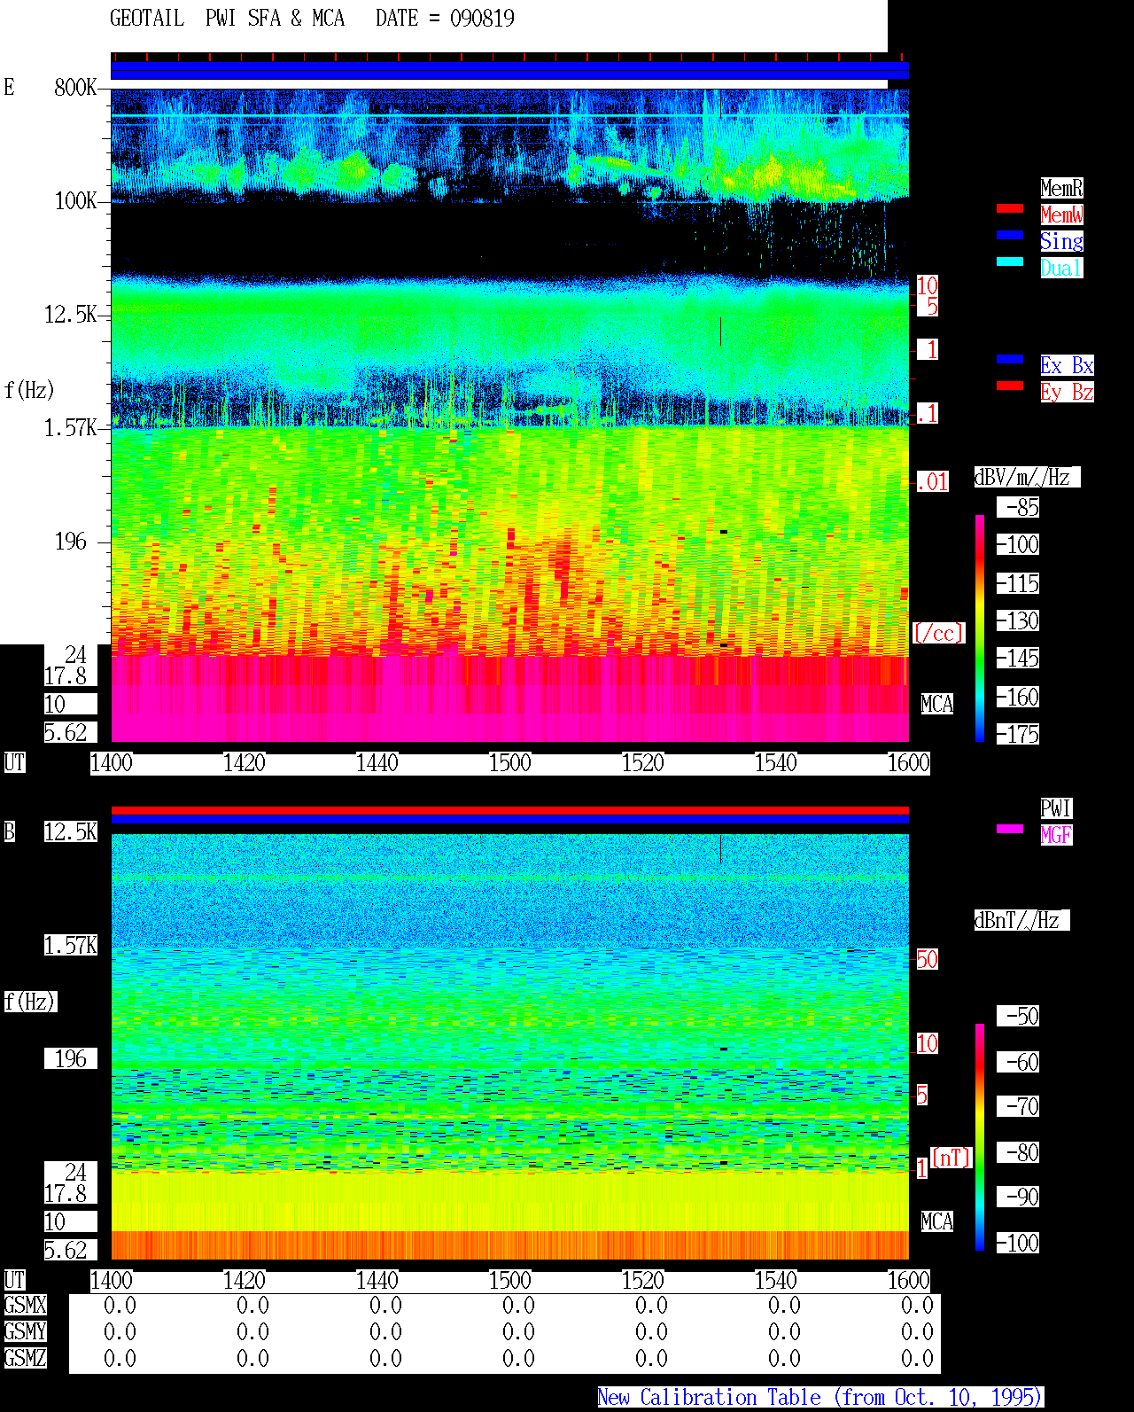The width and height of the screenshot is (1134, 1412).
Task: Click the blue Sing legend swatch
Action: (x=1010, y=235)
